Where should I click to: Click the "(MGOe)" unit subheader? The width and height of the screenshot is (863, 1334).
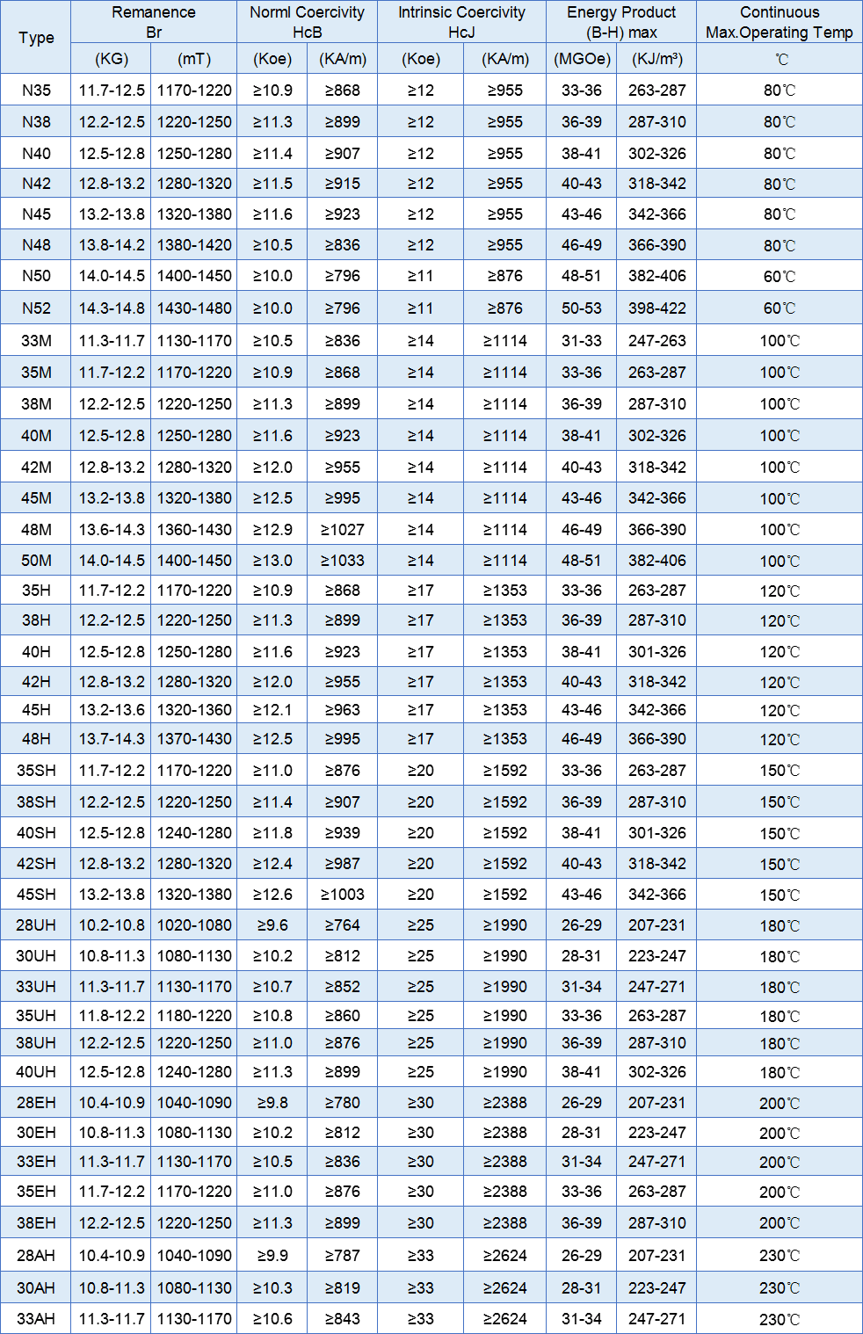coord(582,59)
